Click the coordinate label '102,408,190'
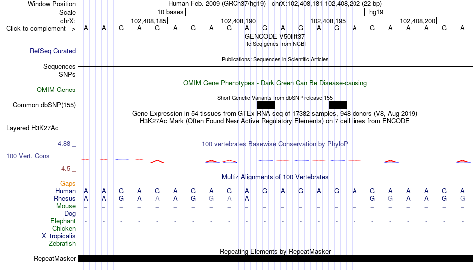 tap(238, 21)
